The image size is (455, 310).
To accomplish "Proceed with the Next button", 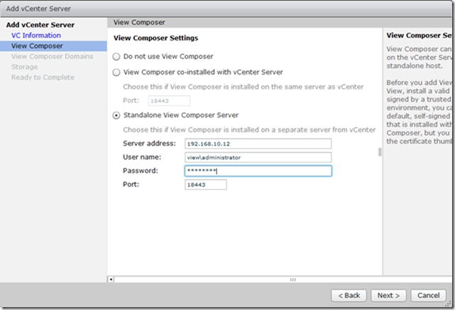I will tap(388, 296).
